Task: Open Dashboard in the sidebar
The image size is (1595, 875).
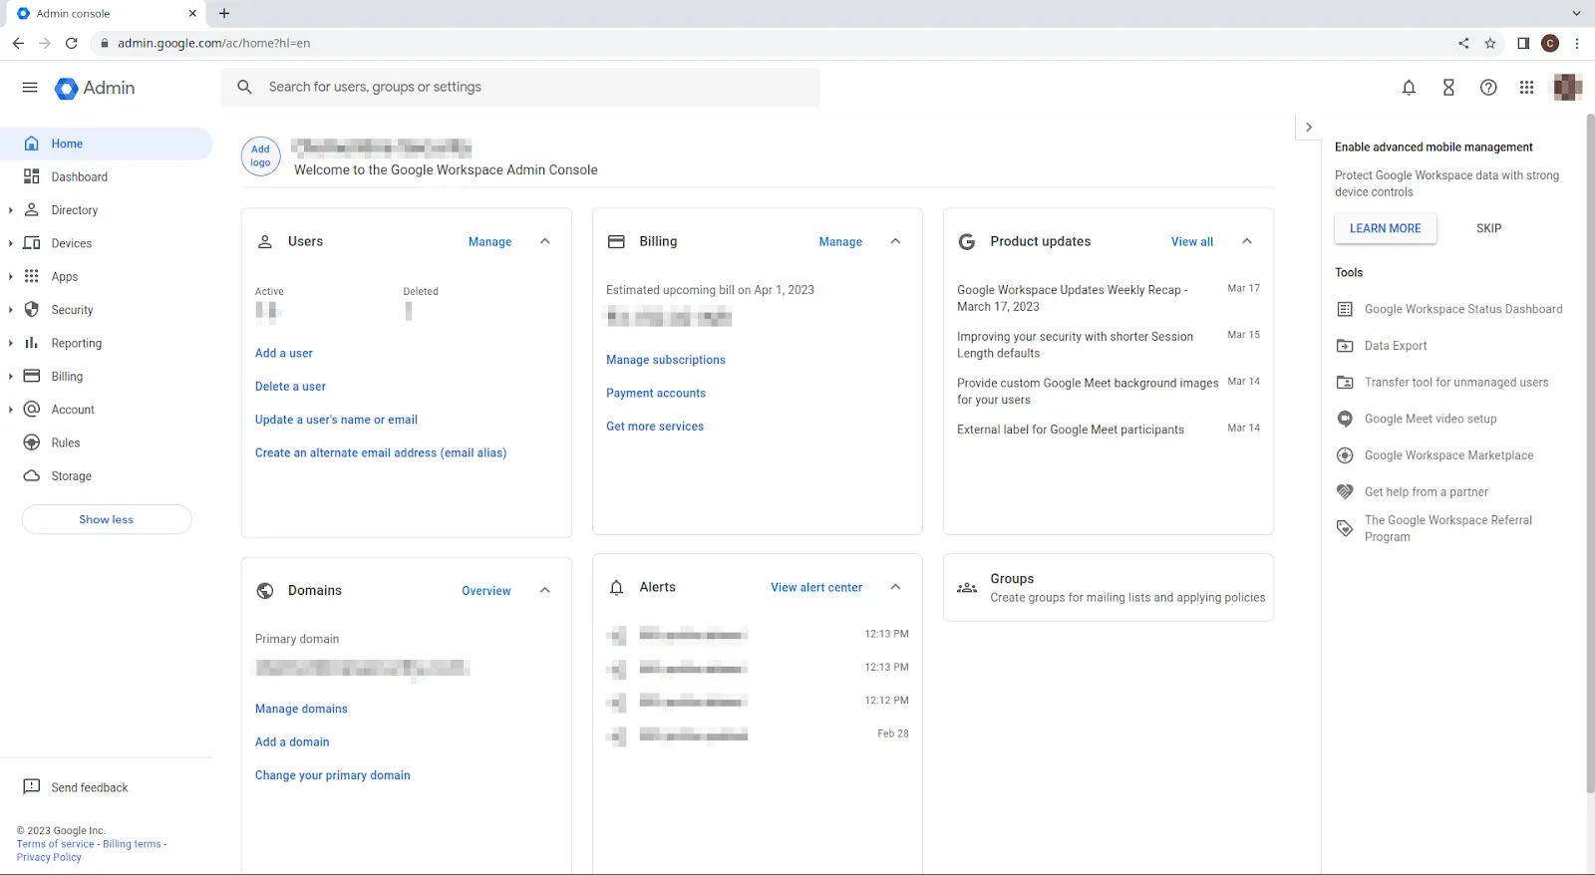Action: point(107,176)
